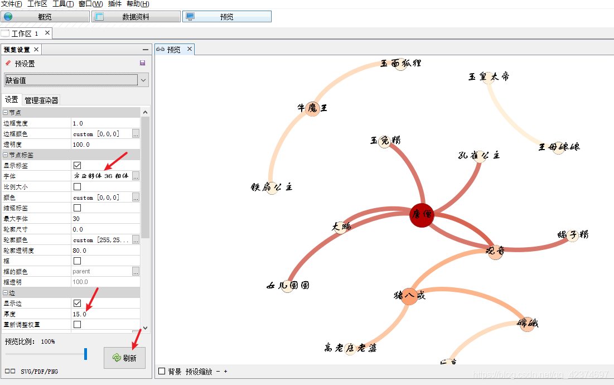Toggle the 显示边 checkbox
The image size is (614, 385).
pos(77,303)
